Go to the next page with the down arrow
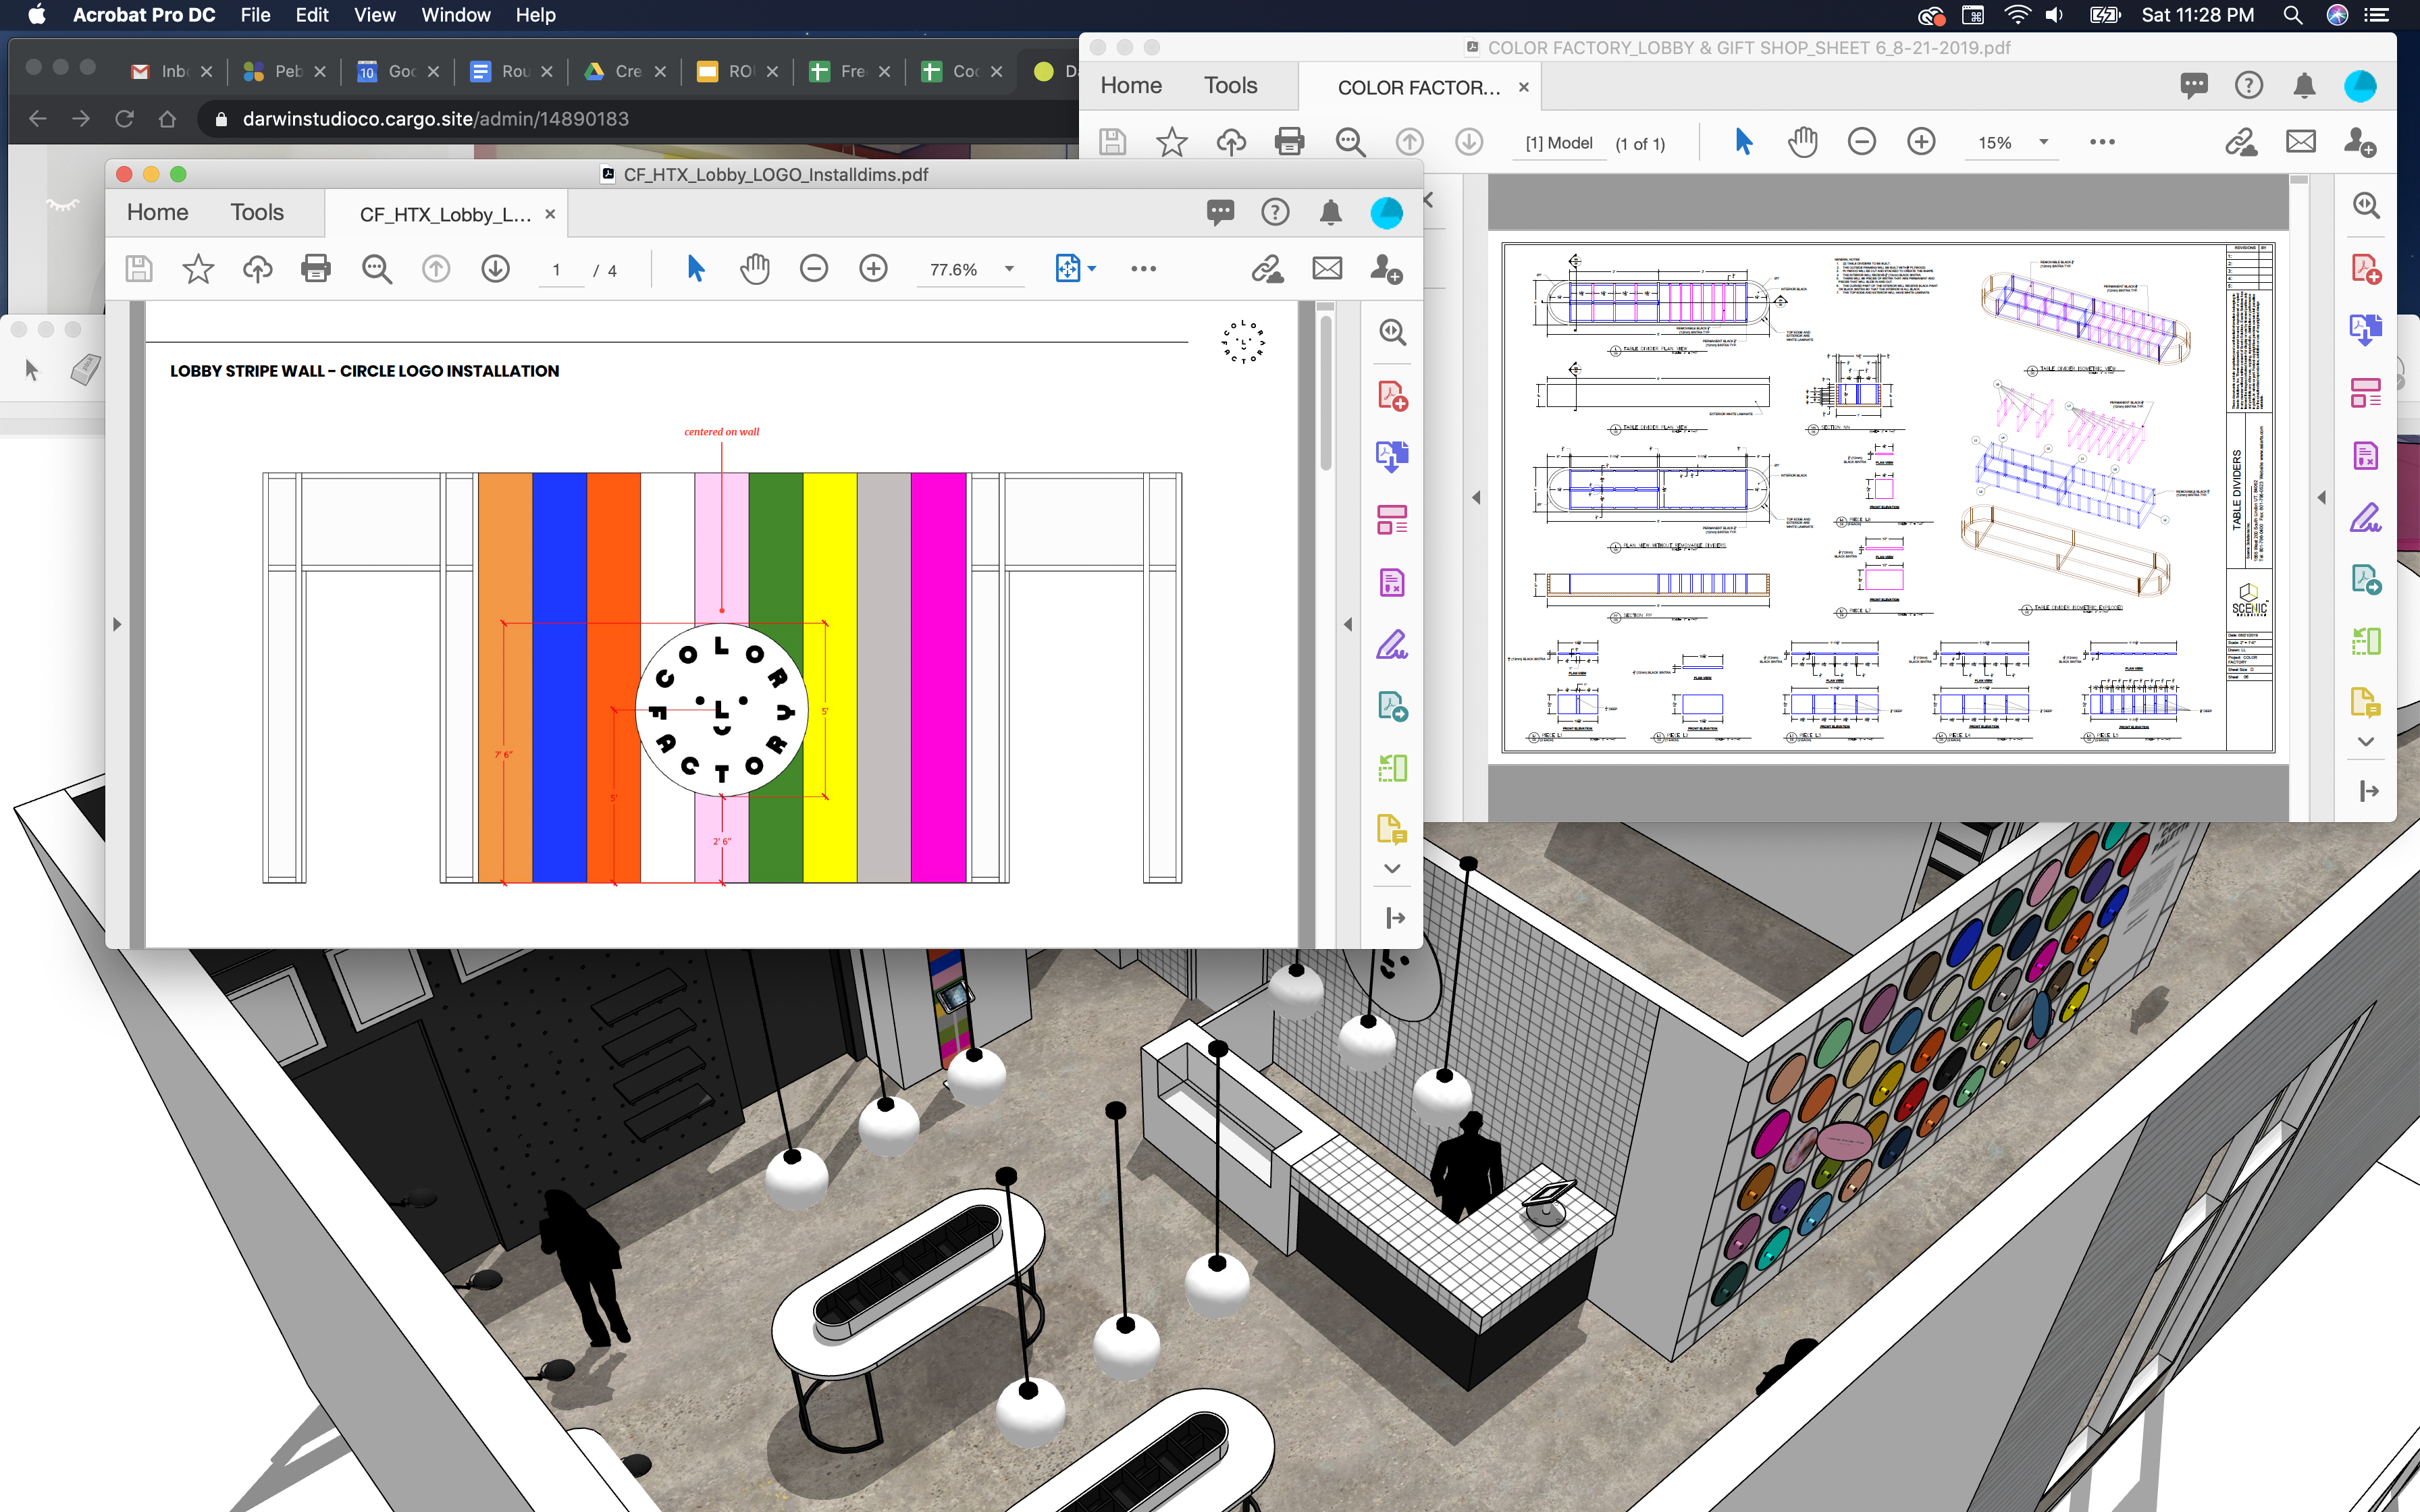2420x1512 pixels. [495, 268]
